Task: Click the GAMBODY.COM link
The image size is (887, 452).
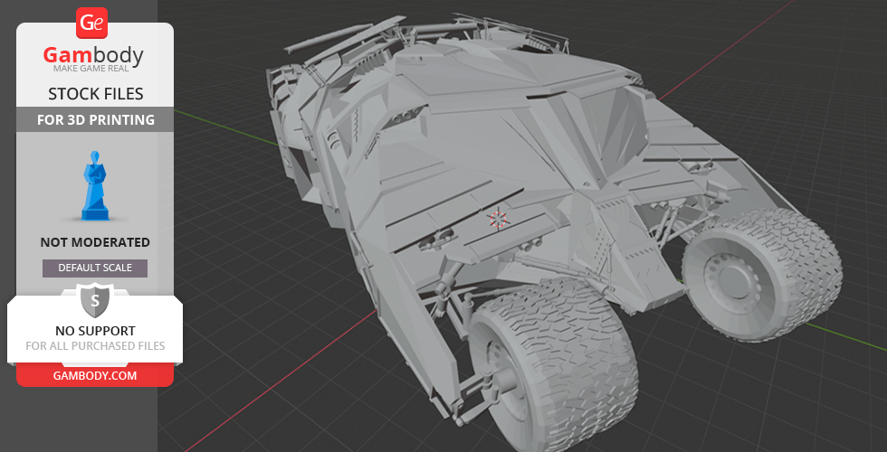Action: click(x=95, y=375)
